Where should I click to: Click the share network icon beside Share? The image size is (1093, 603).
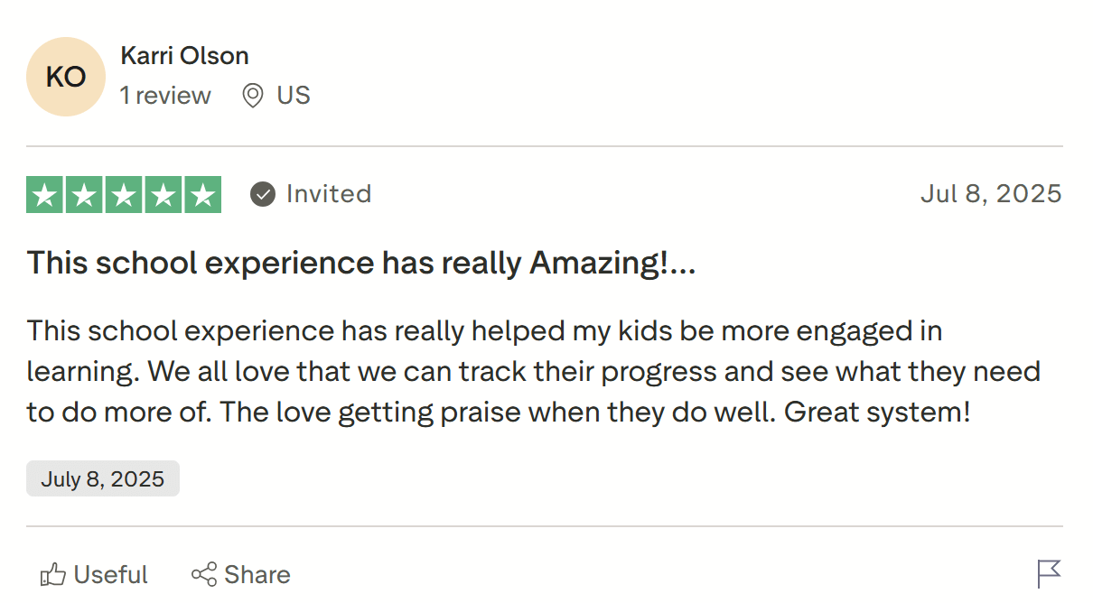click(206, 574)
